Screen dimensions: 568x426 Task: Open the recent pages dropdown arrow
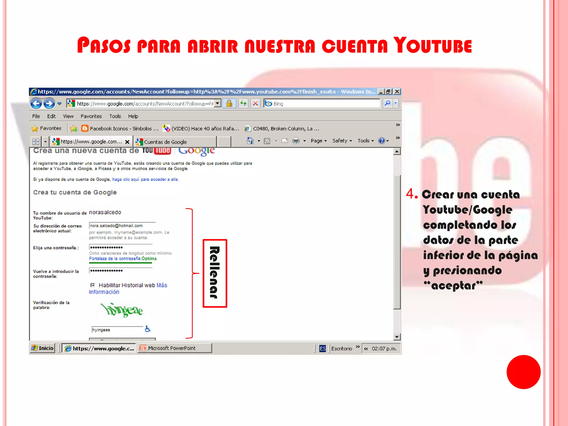coord(59,104)
